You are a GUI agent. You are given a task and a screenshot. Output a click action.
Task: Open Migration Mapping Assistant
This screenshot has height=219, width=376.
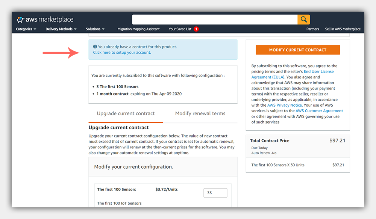pos(138,29)
